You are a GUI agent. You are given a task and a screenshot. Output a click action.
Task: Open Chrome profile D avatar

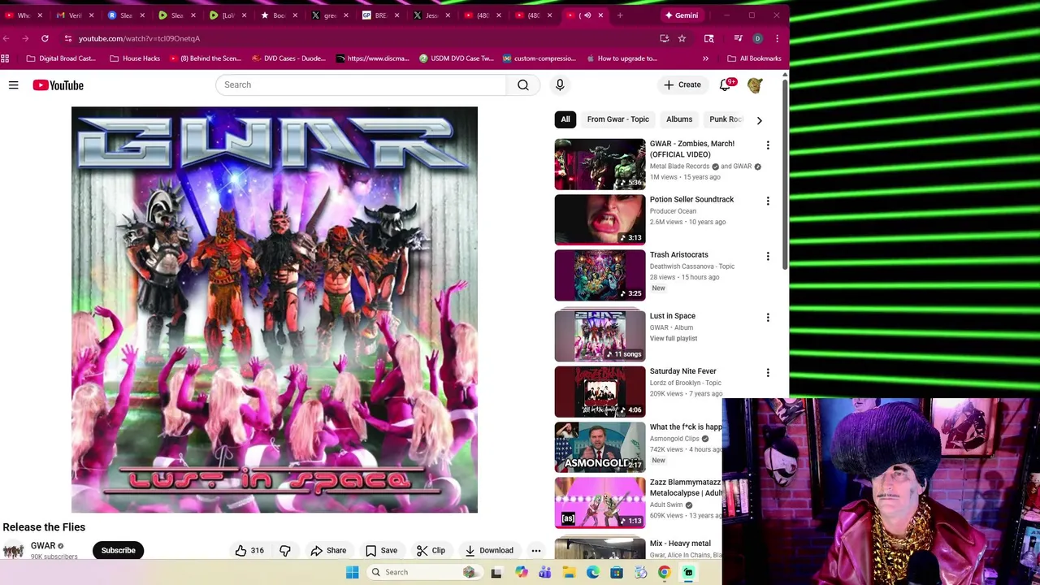tap(757, 38)
